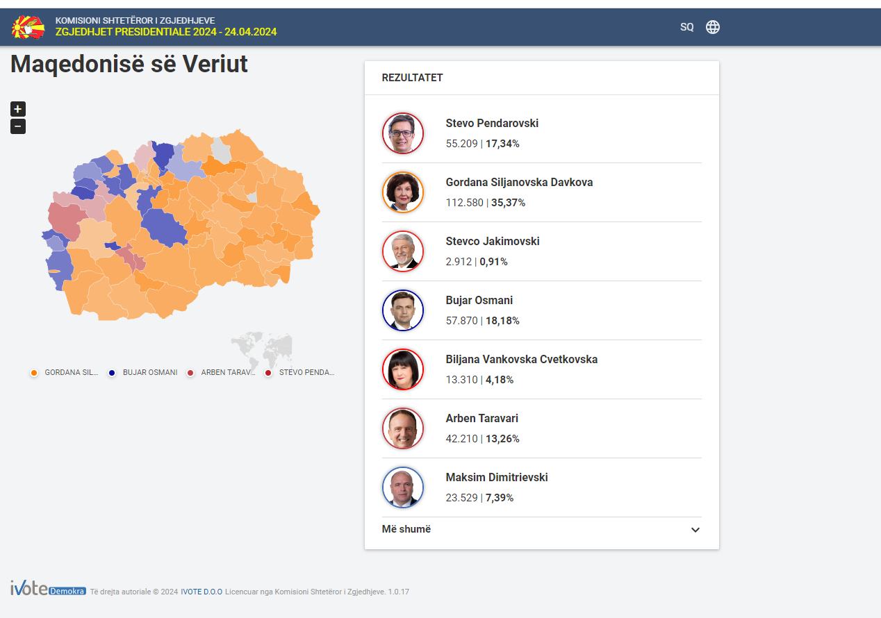
Task: Click the Zgjedhjet Presidentiale 2024 header title
Action: point(166,32)
